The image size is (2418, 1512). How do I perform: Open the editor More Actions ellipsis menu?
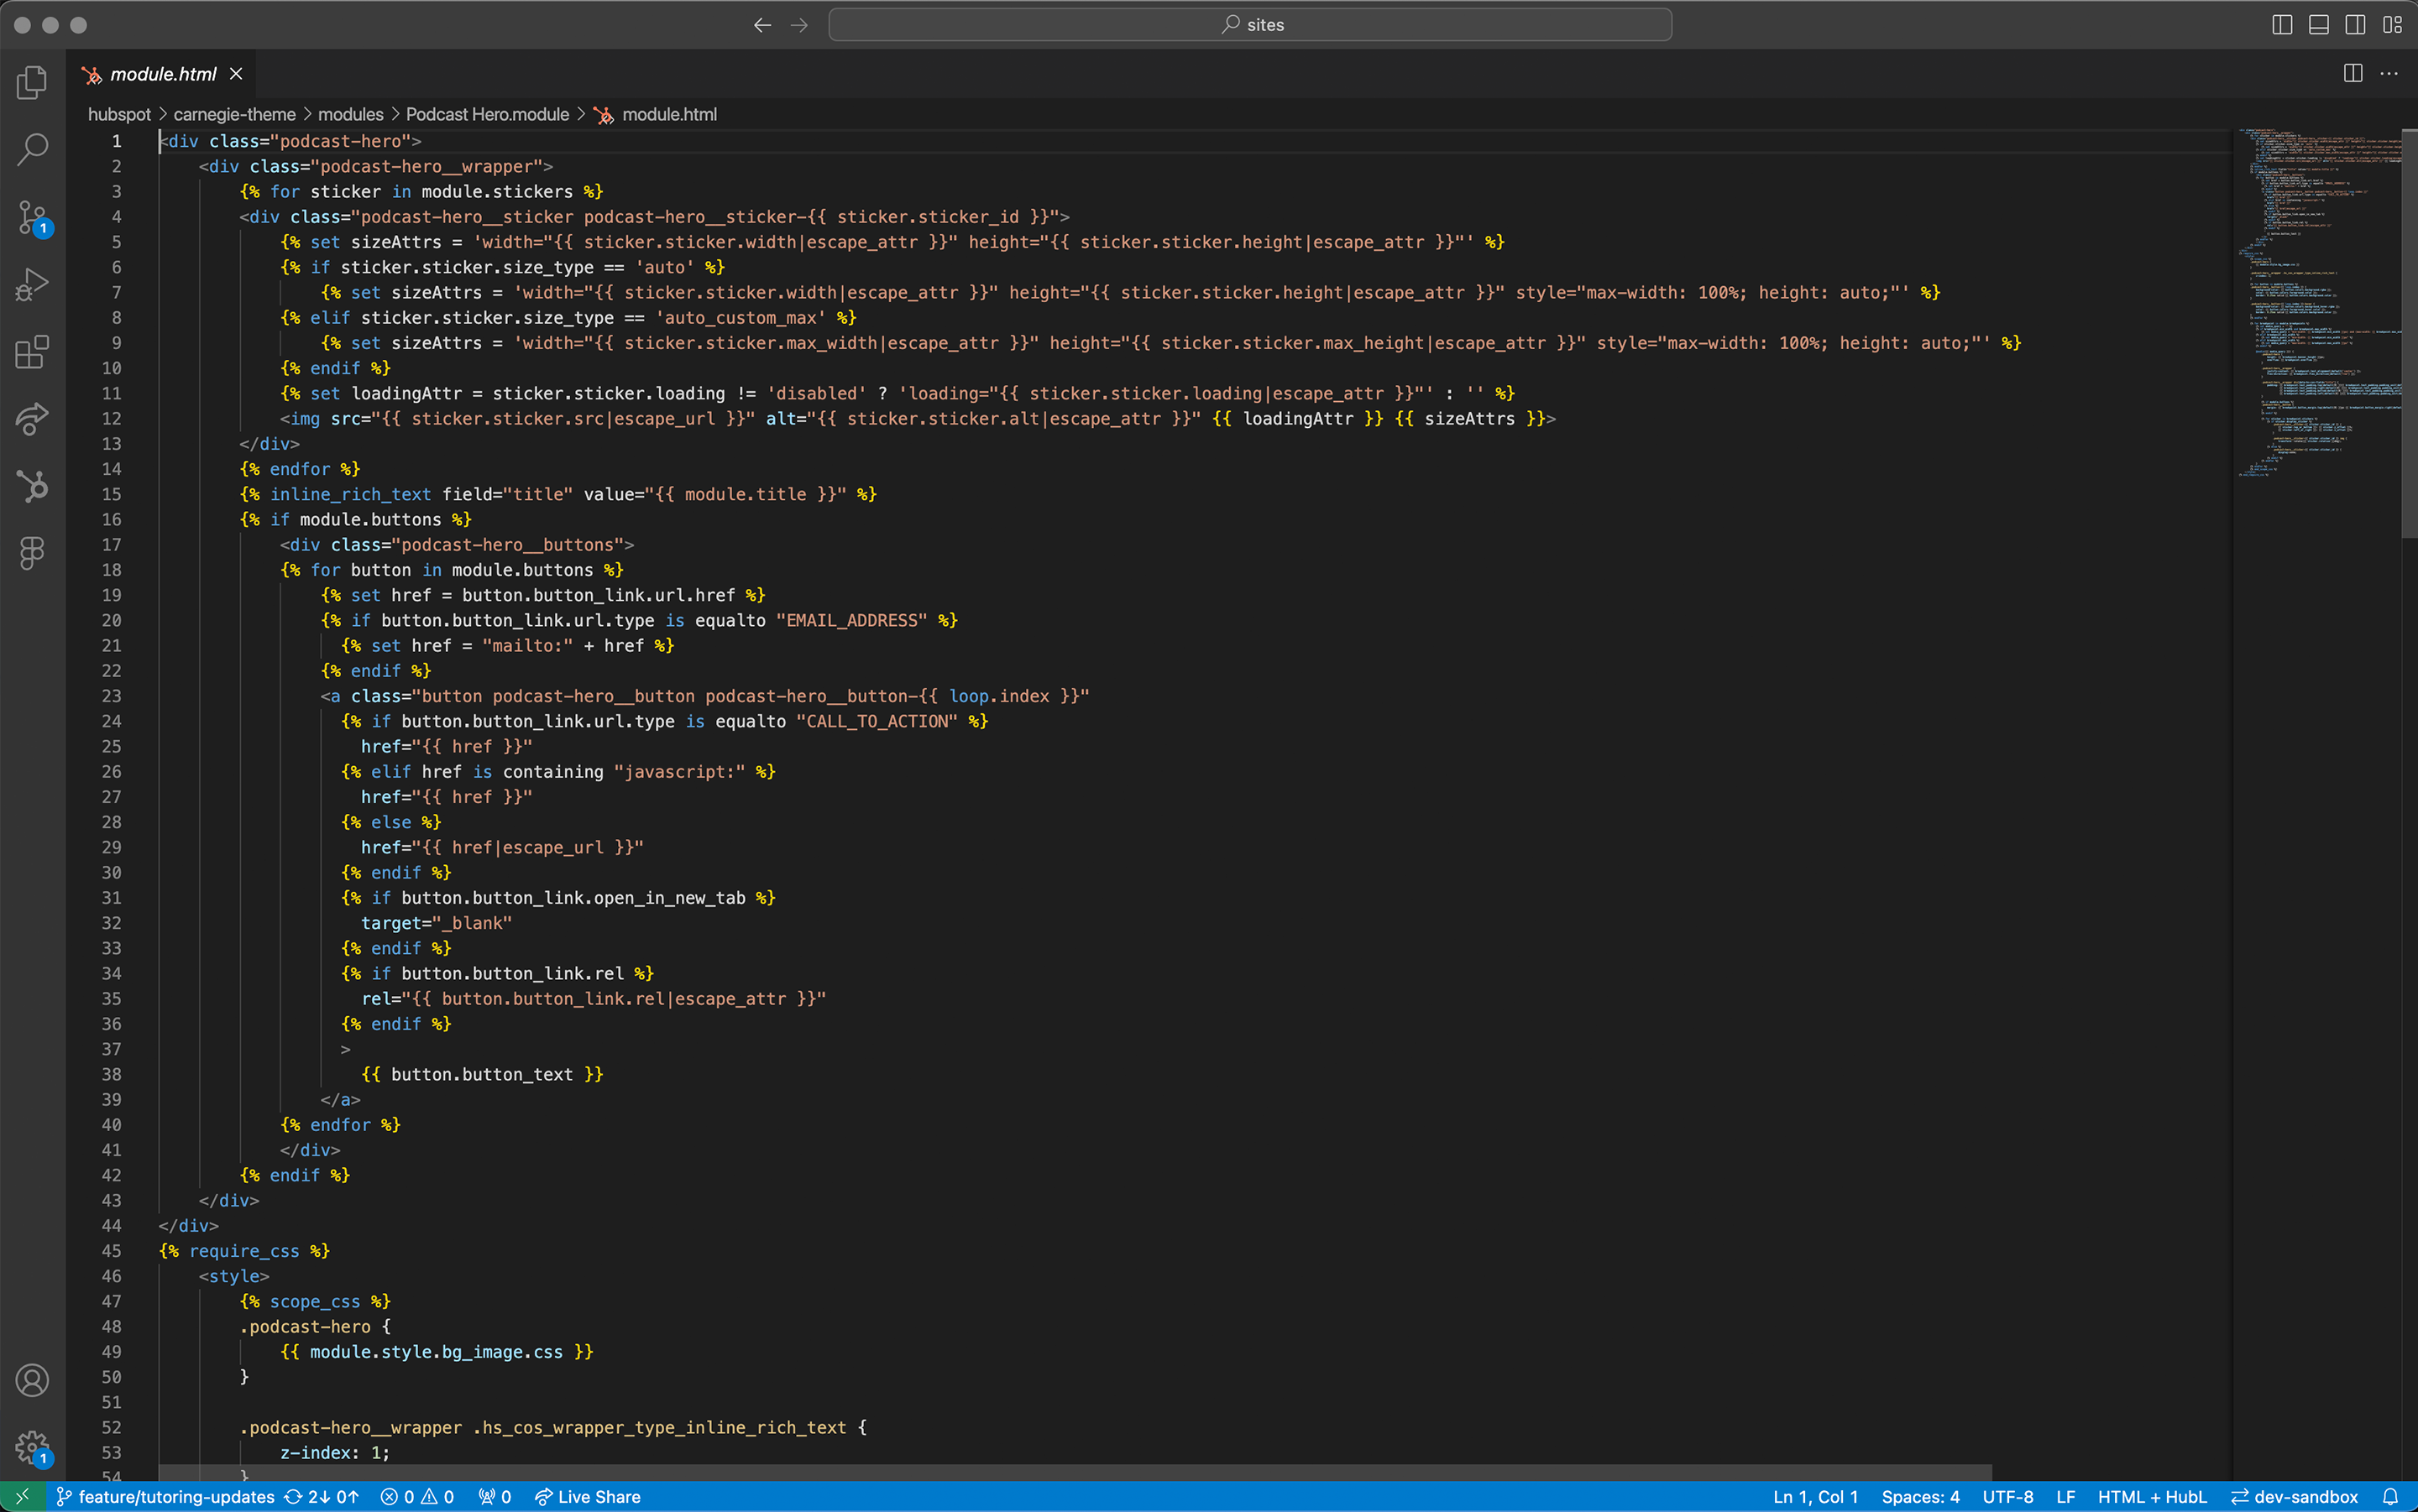pyautogui.click(x=2389, y=74)
